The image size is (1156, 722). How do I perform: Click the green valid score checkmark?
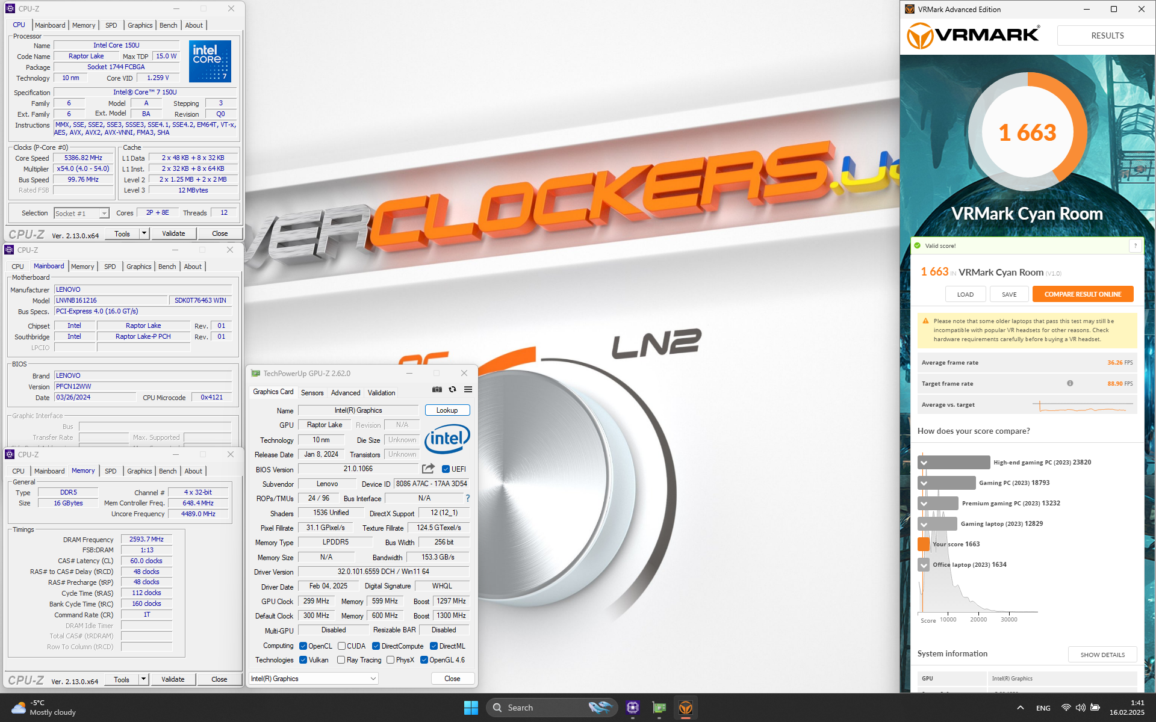tap(918, 245)
